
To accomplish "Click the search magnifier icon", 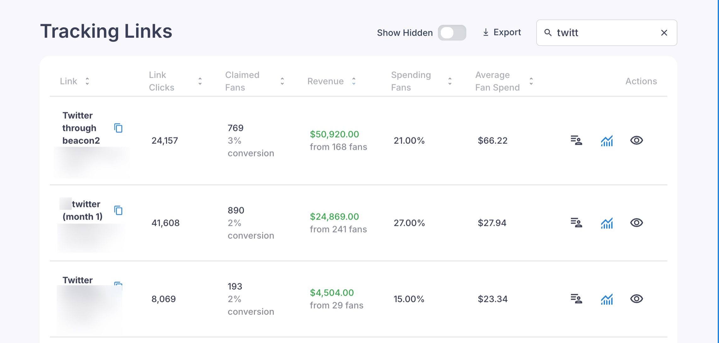I will 548,33.
